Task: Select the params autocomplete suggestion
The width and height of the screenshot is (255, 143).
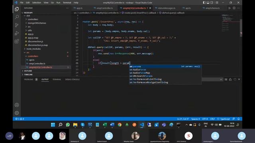Action: click(x=165, y=66)
